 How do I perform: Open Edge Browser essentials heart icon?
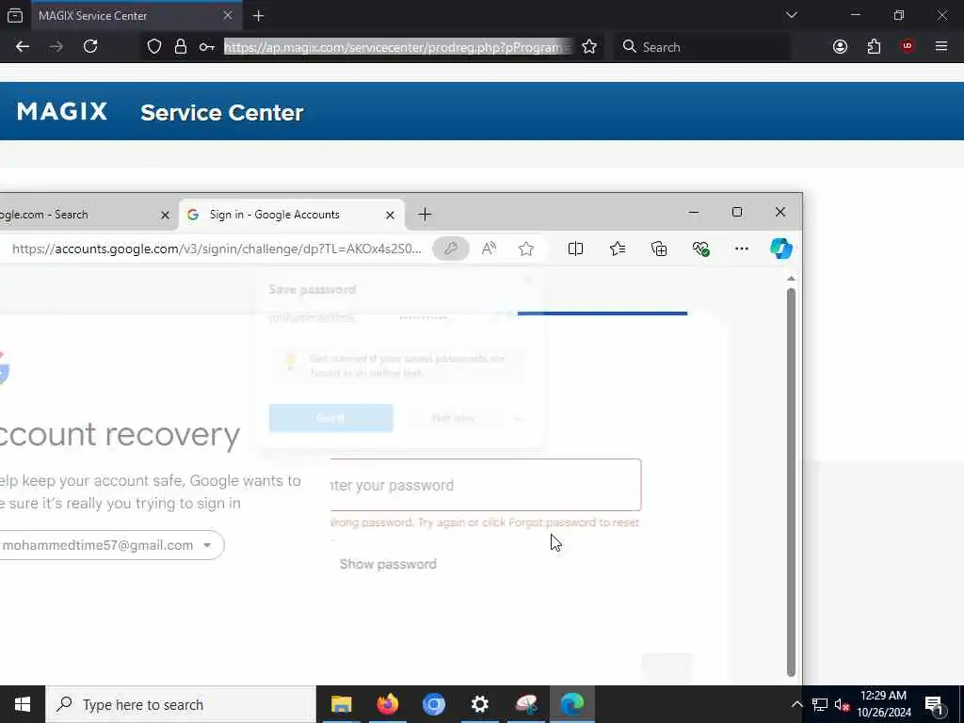(x=700, y=249)
